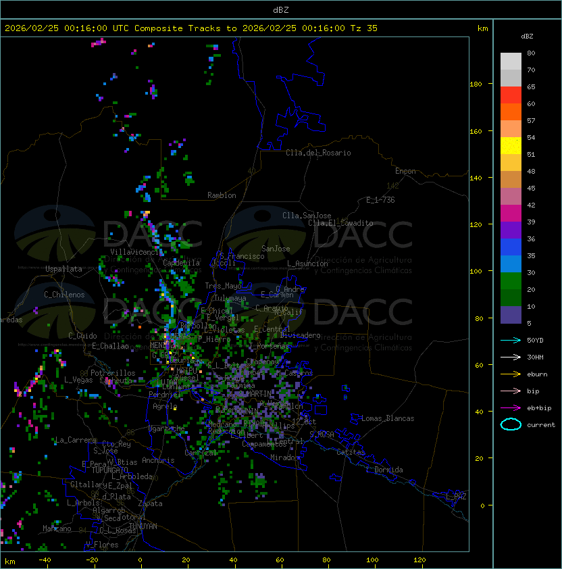Click the '180' km tick on right axis
The width and height of the screenshot is (562, 569).
pos(476,84)
